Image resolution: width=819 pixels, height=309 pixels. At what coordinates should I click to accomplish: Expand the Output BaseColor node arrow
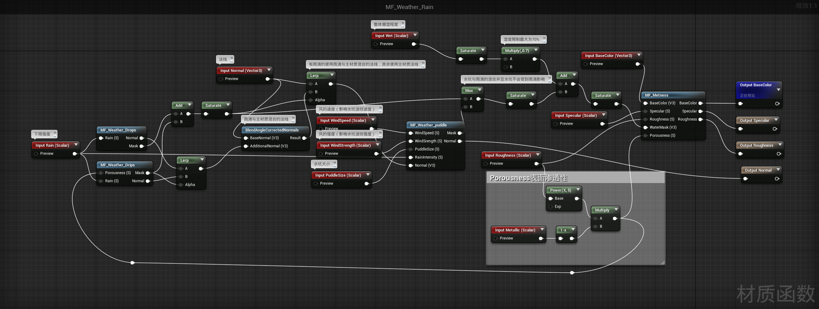pos(778,90)
